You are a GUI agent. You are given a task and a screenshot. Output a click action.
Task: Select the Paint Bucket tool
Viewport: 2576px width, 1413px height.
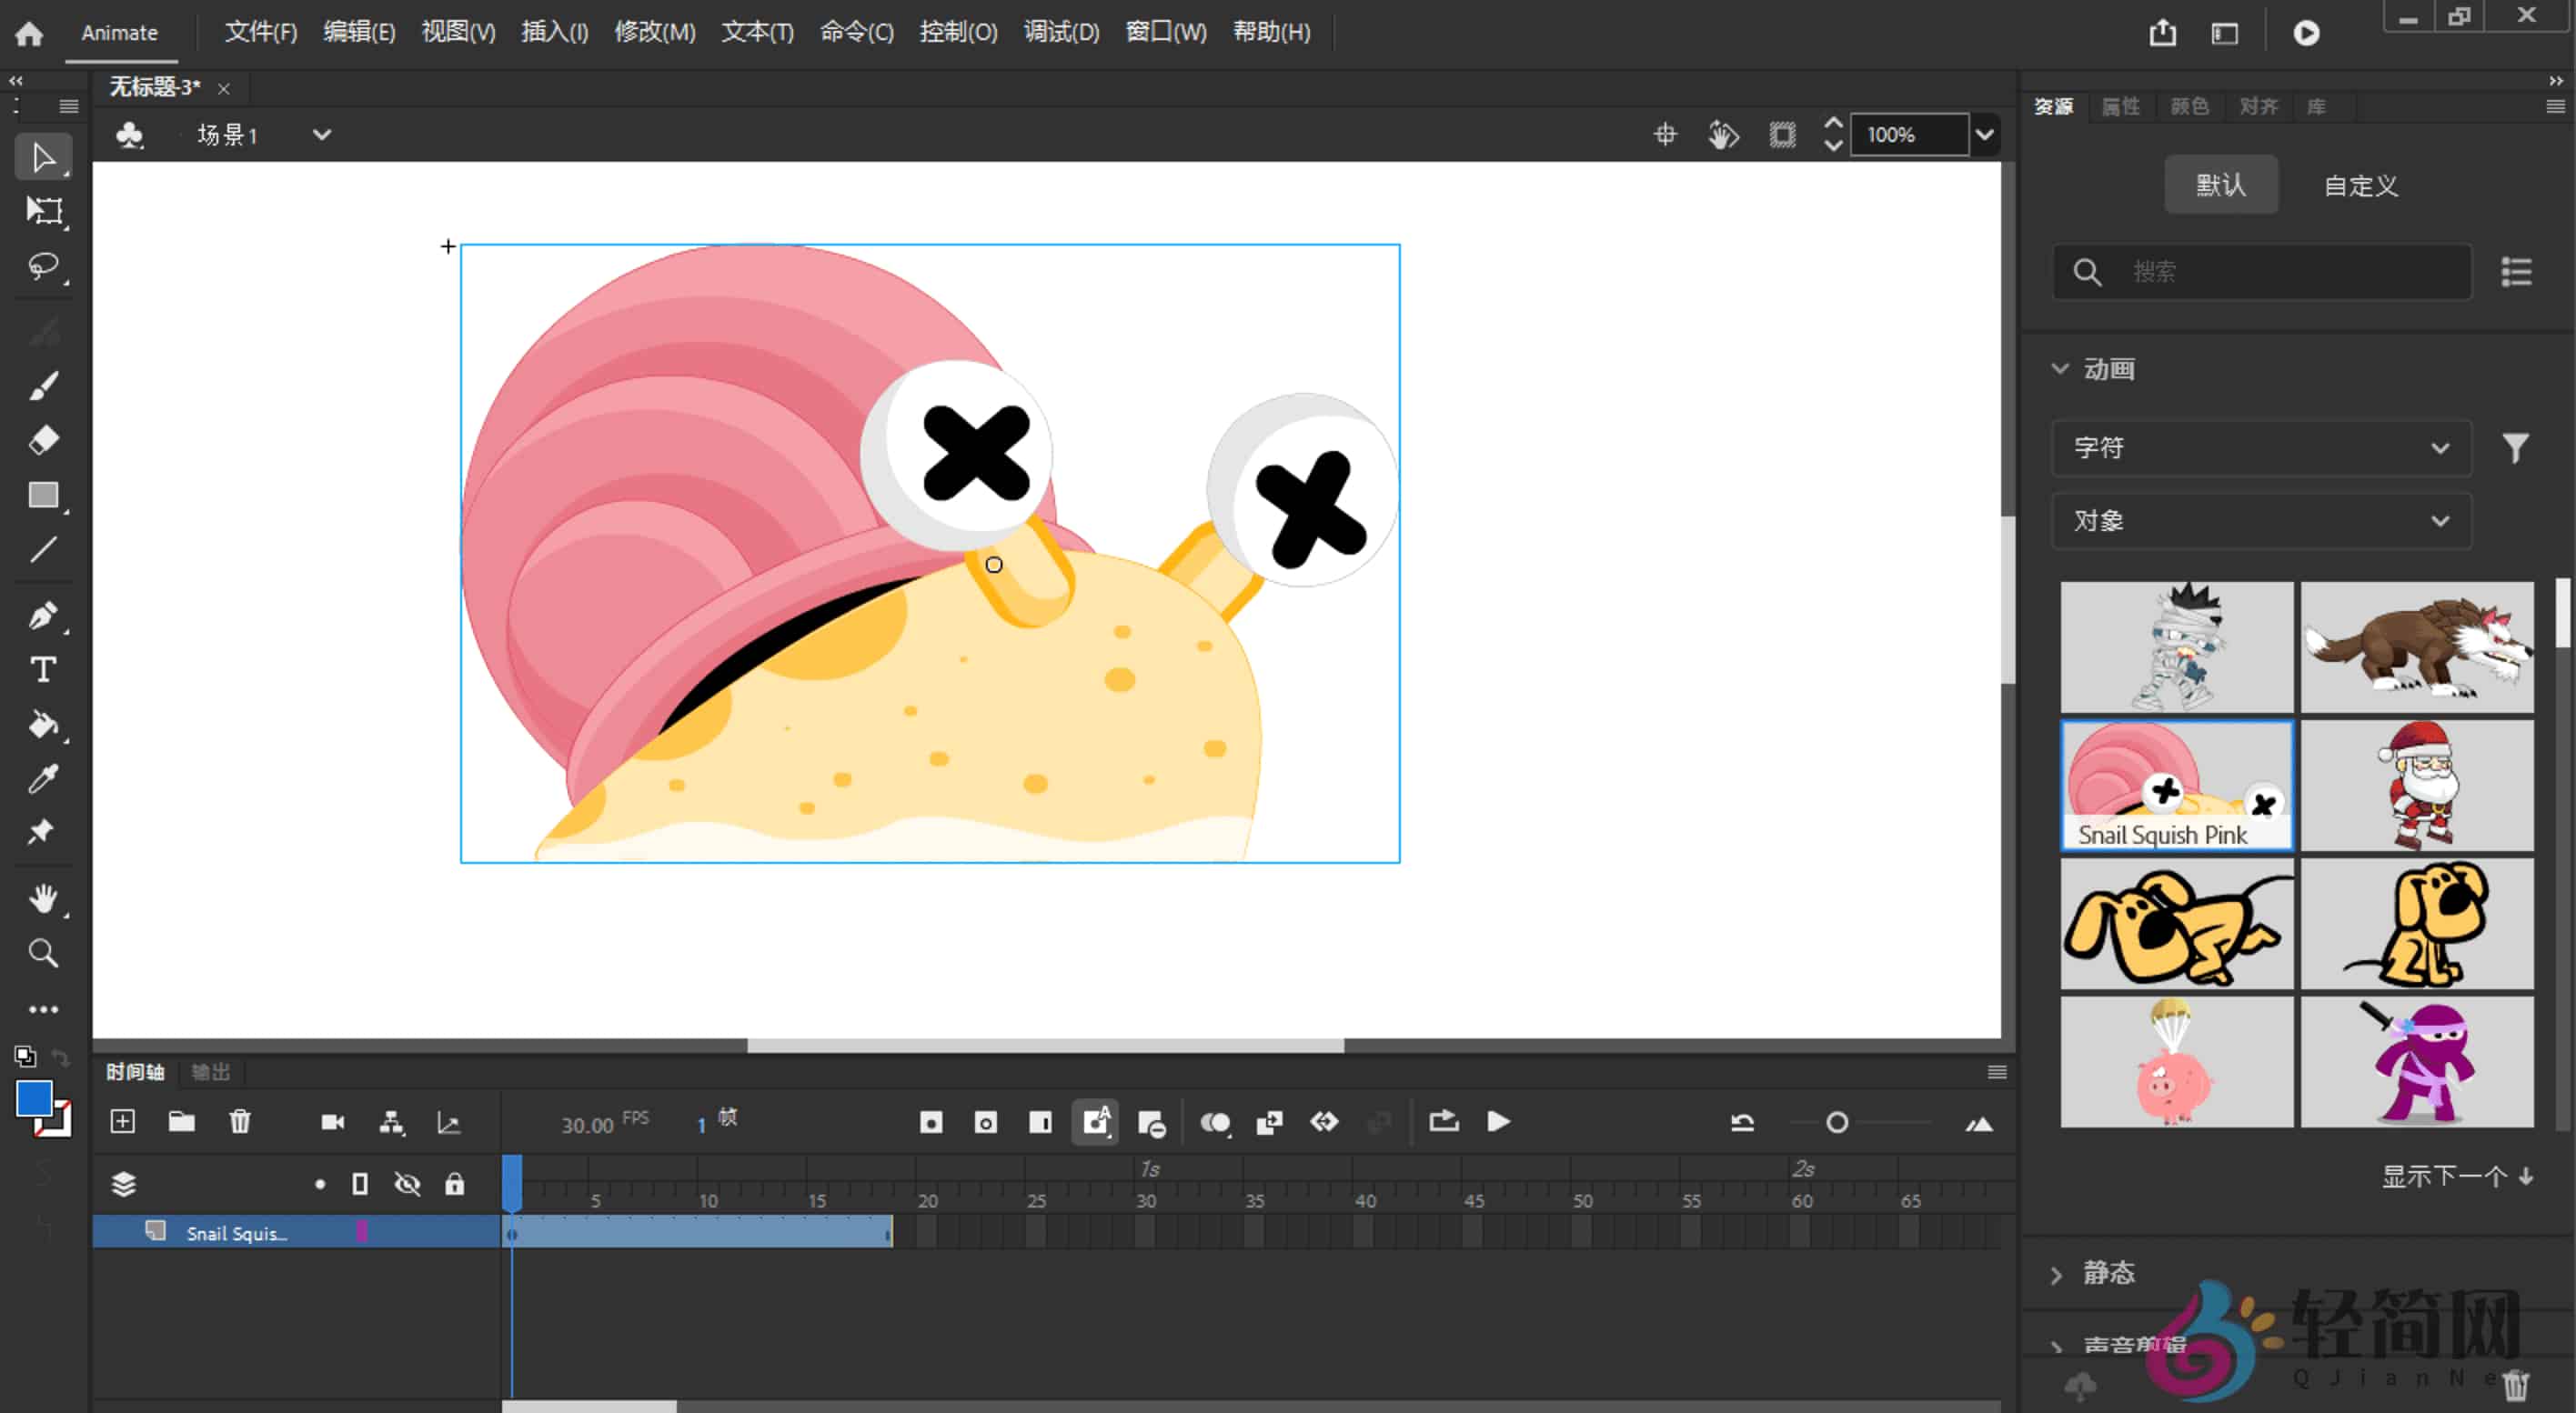click(x=43, y=726)
